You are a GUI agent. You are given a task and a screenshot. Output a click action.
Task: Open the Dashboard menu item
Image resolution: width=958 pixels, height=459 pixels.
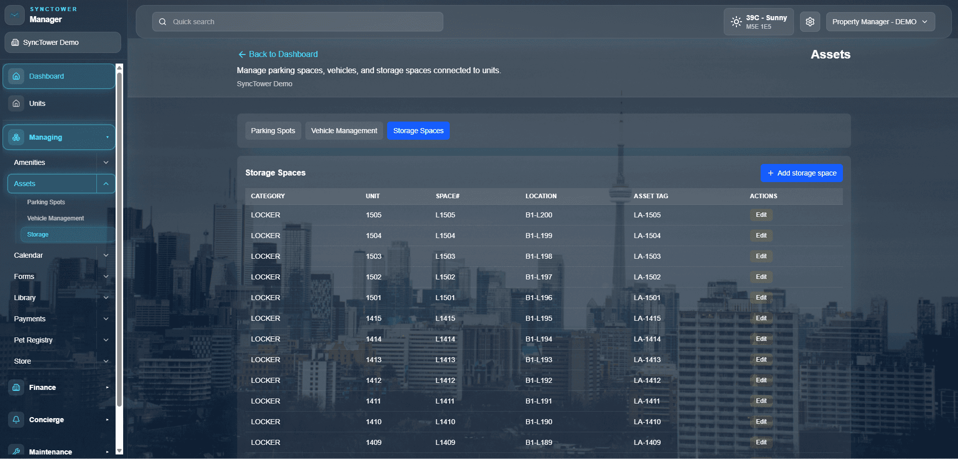pyautogui.click(x=59, y=76)
